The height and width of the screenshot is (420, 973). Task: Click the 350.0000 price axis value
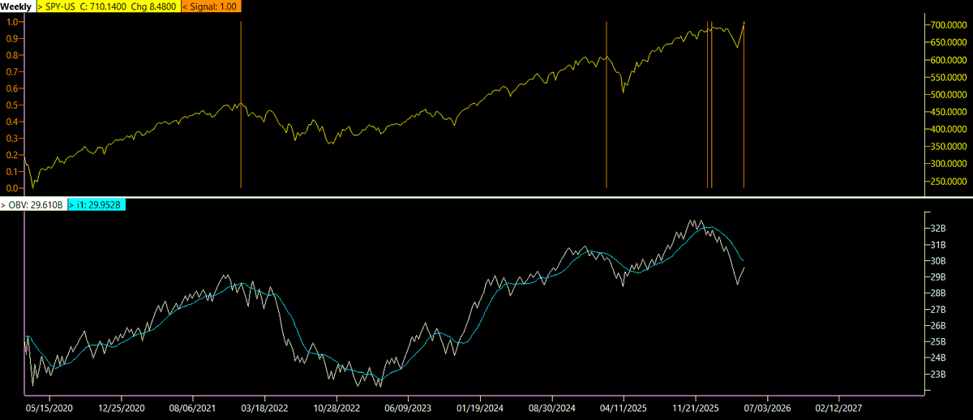point(947,147)
